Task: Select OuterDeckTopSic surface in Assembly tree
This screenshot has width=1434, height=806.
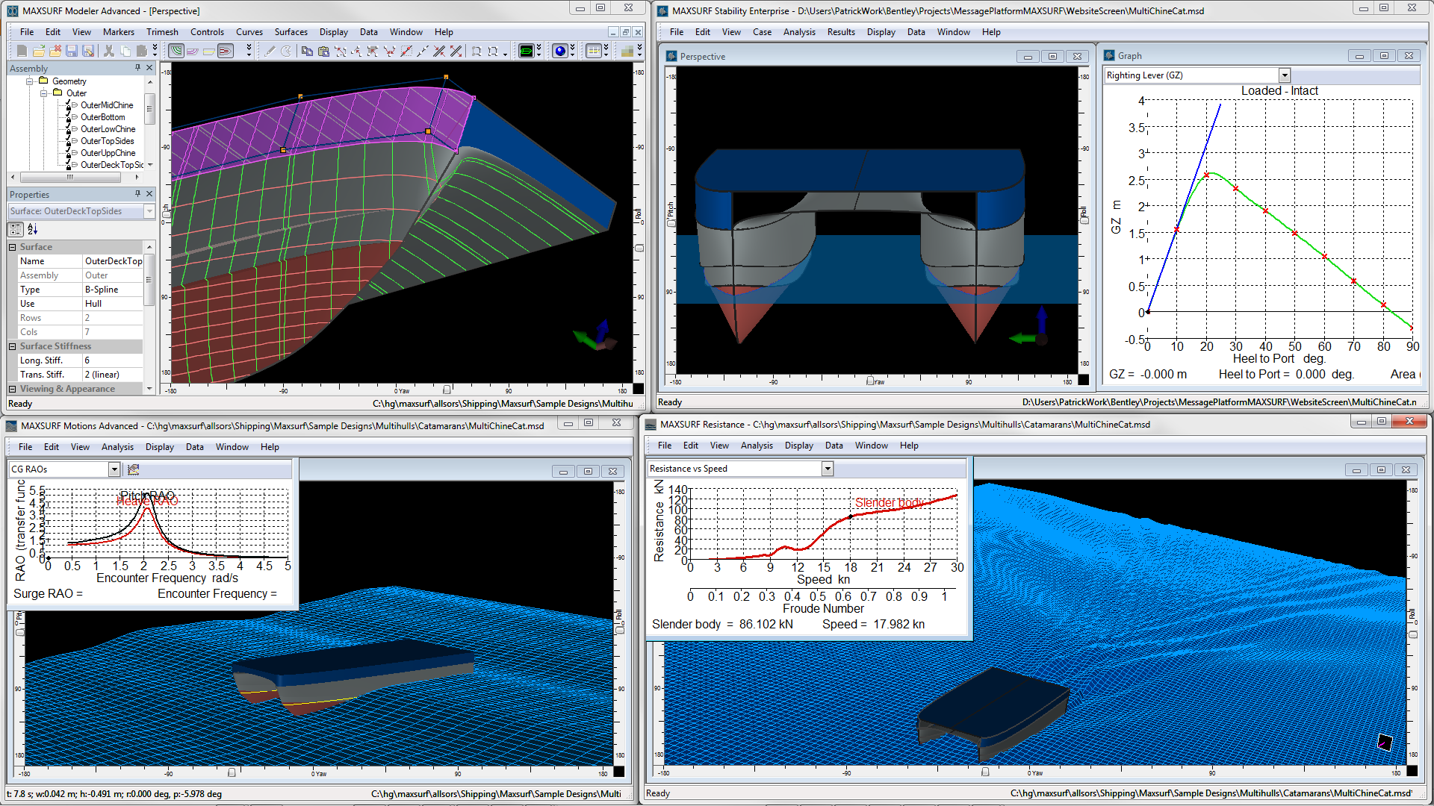Action: (x=112, y=165)
